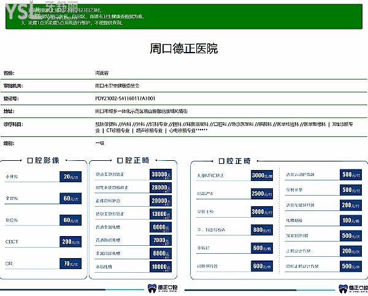Click the 级别 field label
The height and width of the screenshot is (296, 368).
tap(9, 143)
